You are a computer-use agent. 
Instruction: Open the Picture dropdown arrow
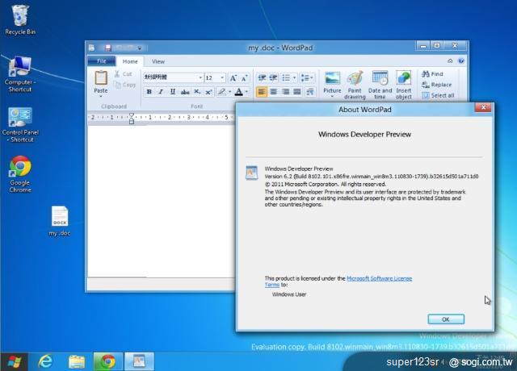[332, 97]
